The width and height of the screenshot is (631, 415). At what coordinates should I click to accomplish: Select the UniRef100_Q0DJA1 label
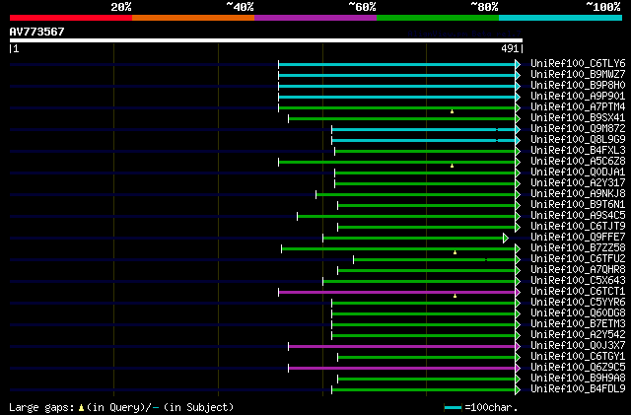pos(578,173)
